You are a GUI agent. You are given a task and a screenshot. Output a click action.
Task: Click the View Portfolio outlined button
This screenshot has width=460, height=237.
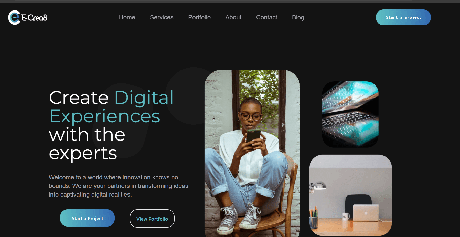(x=152, y=219)
